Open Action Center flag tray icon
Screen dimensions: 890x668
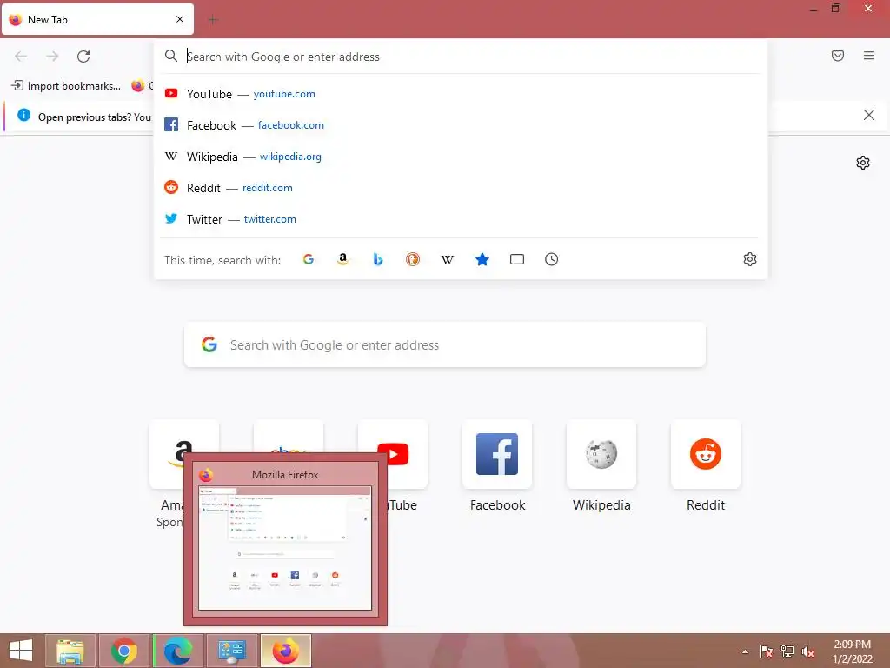coord(766,651)
